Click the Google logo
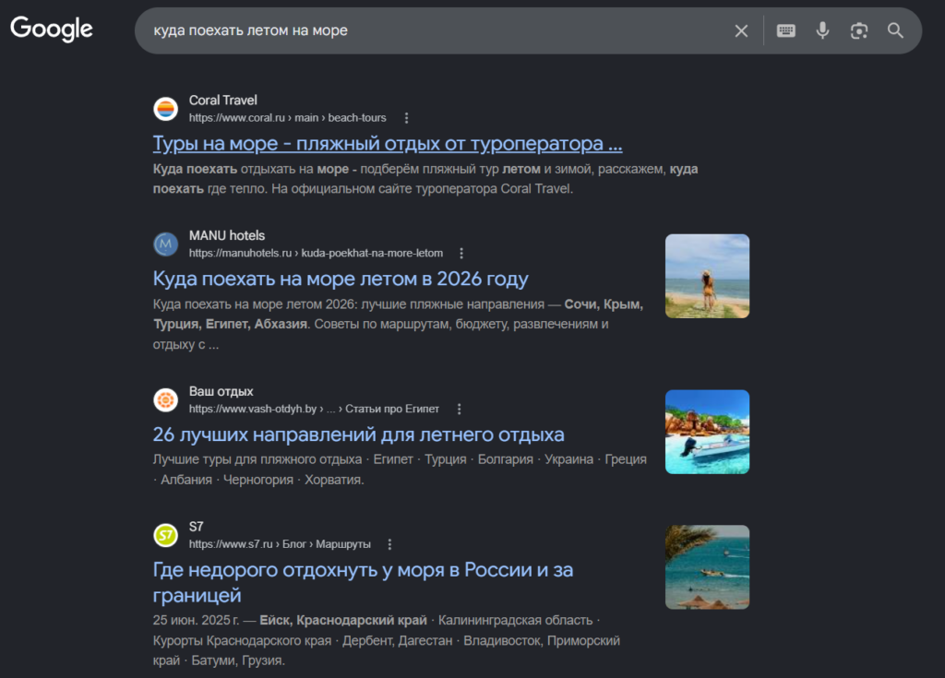Image resolution: width=945 pixels, height=678 pixels. [x=52, y=29]
